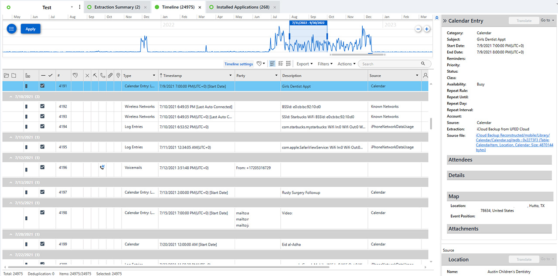Switch to Installed Applications tab

point(243,7)
